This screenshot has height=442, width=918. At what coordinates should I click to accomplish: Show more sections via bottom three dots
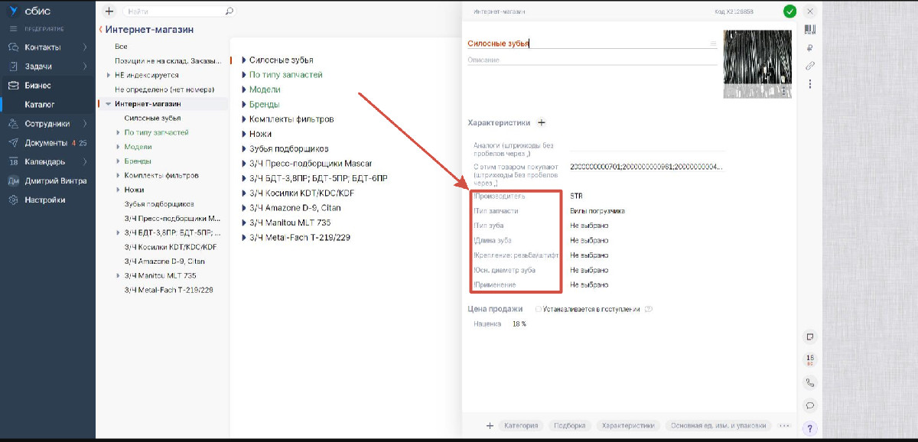783,425
